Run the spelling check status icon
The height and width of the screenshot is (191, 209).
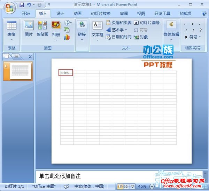[x=66, y=186]
